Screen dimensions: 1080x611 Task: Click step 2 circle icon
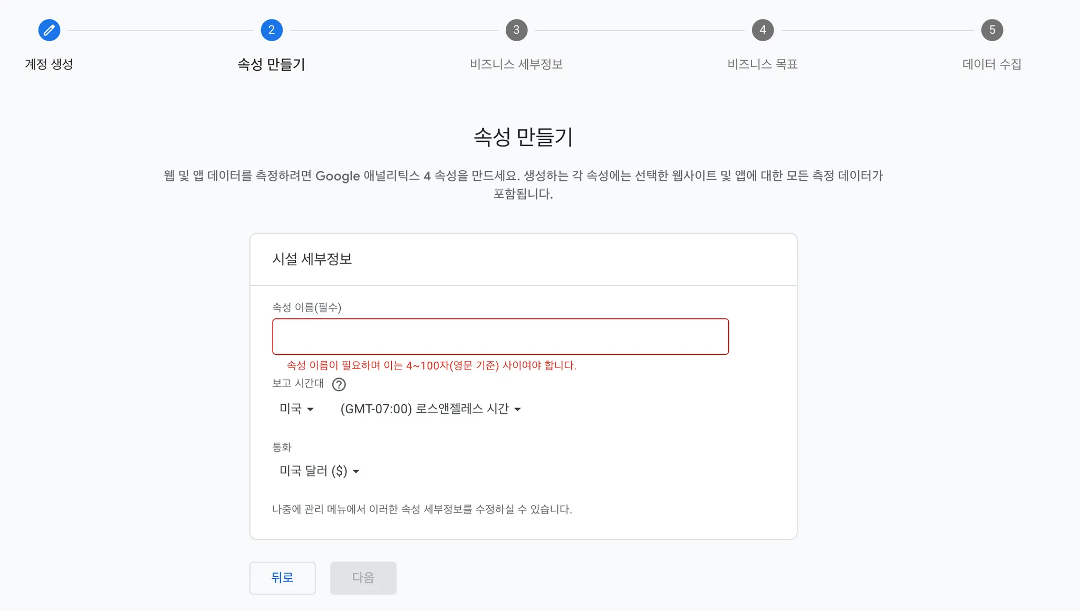click(272, 30)
